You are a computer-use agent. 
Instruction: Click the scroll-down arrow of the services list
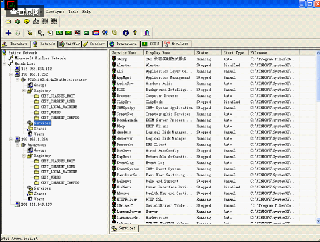click(x=318, y=220)
